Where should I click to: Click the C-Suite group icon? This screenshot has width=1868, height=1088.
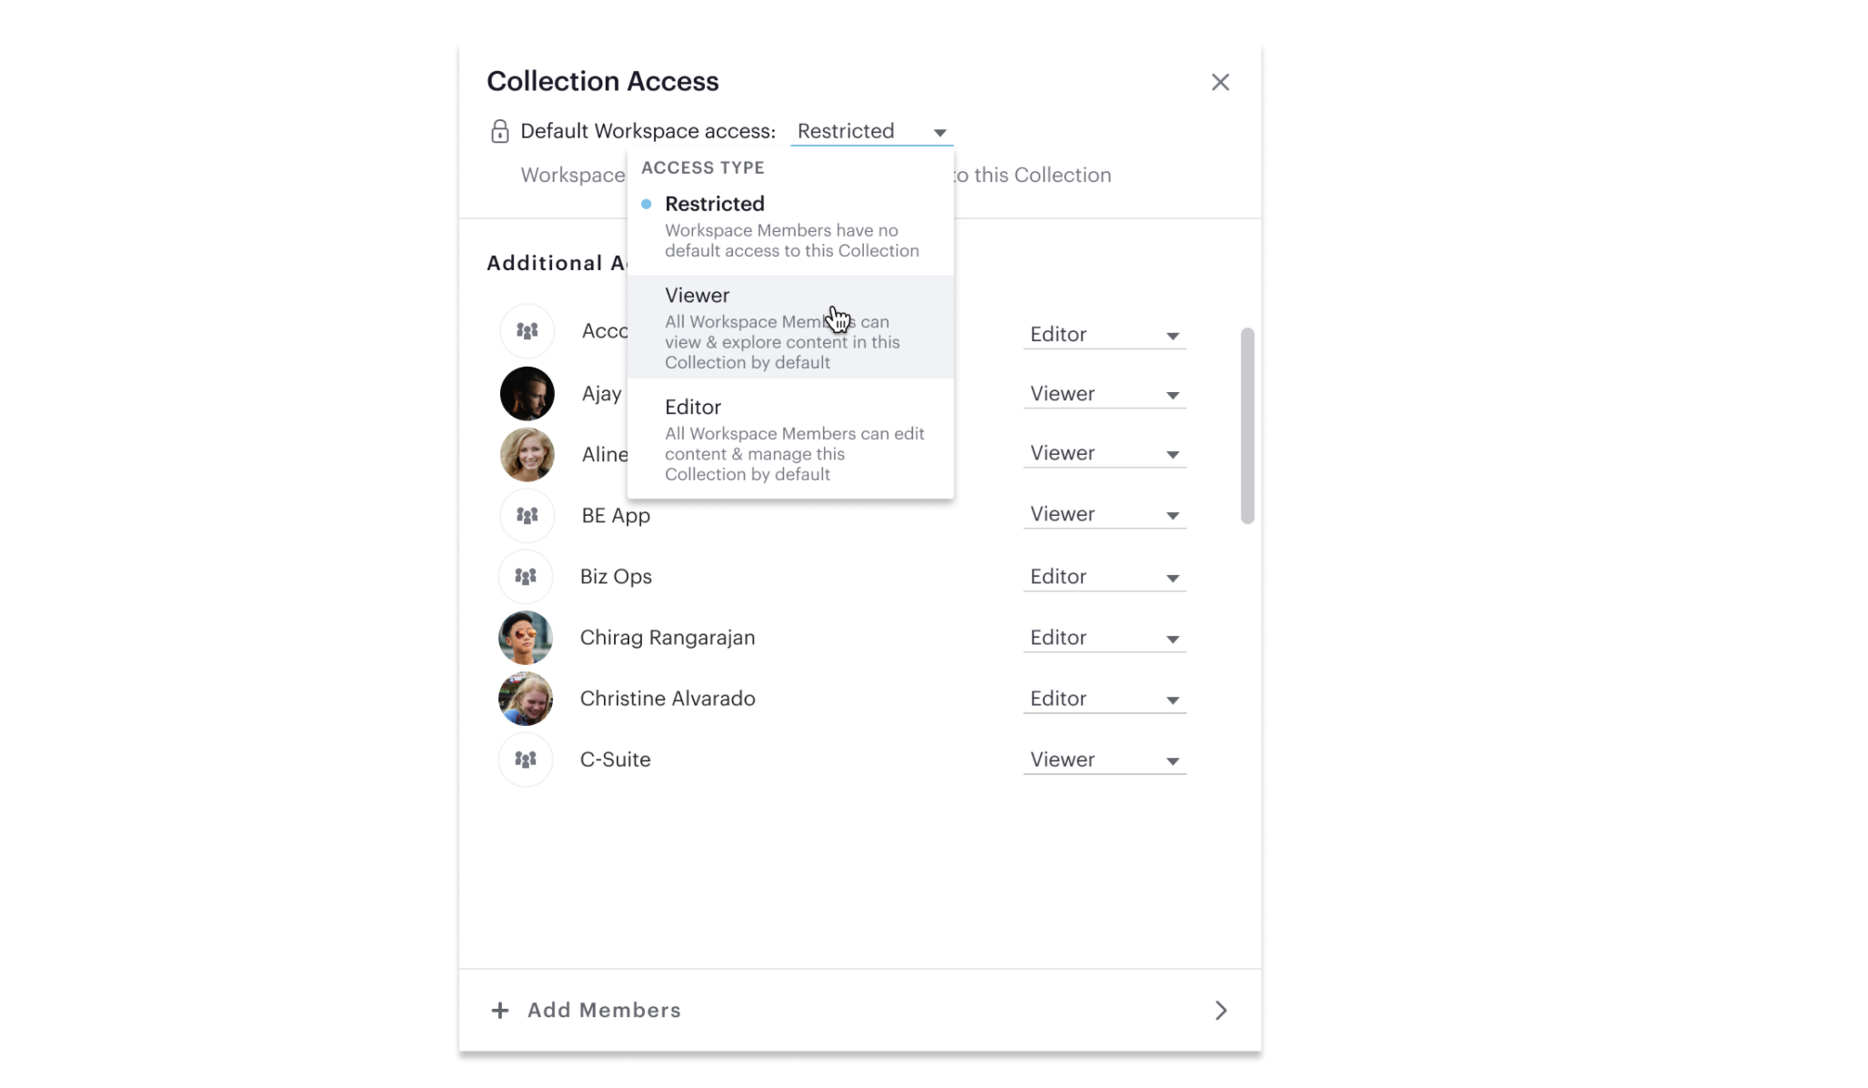coord(526,760)
